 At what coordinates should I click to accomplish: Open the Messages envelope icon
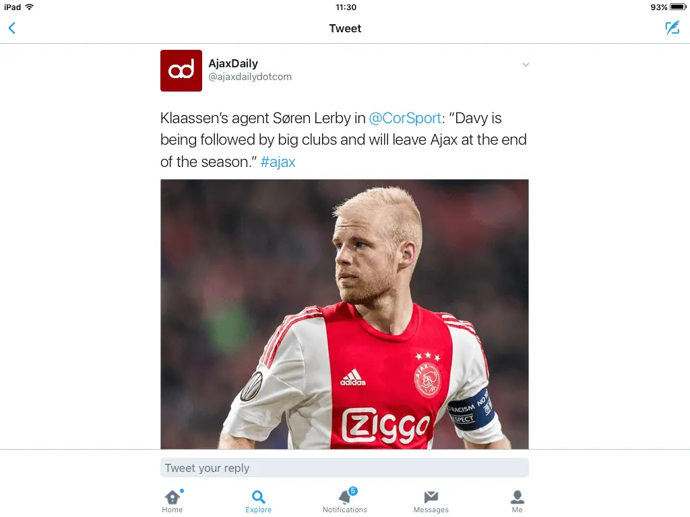click(431, 497)
